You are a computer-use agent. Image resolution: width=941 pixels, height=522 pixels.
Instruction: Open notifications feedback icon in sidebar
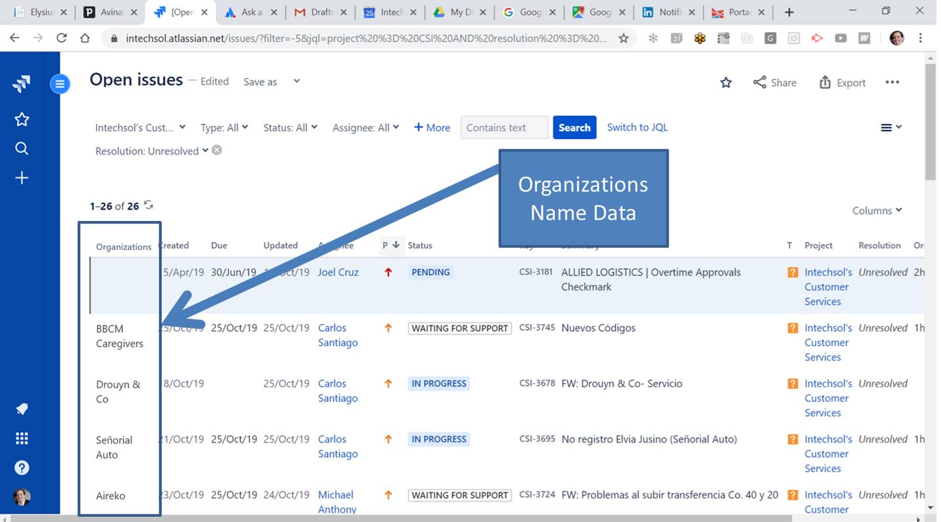(22, 409)
